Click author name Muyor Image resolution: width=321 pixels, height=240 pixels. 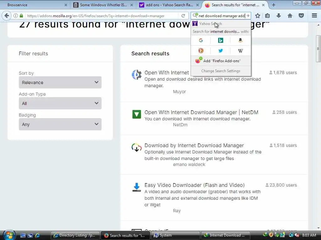pos(179,92)
